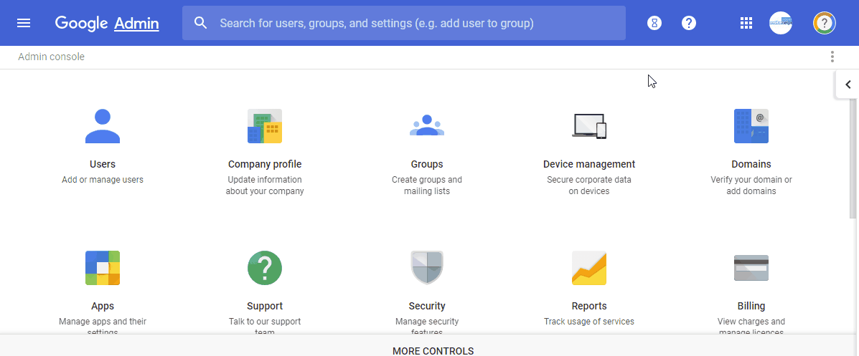Click the Admin console breadcrumb
Screen dimensions: 859x356
pyautogui.click(x=51, y=57)
